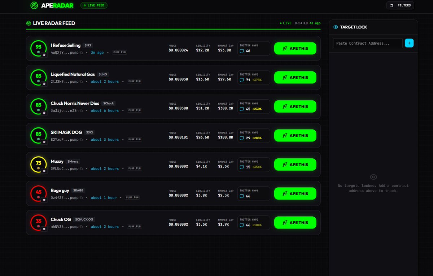Click the Chuck Norris Never Dies token name
The height and width of the screenshot is (276, 433).
tap(75, 103)
